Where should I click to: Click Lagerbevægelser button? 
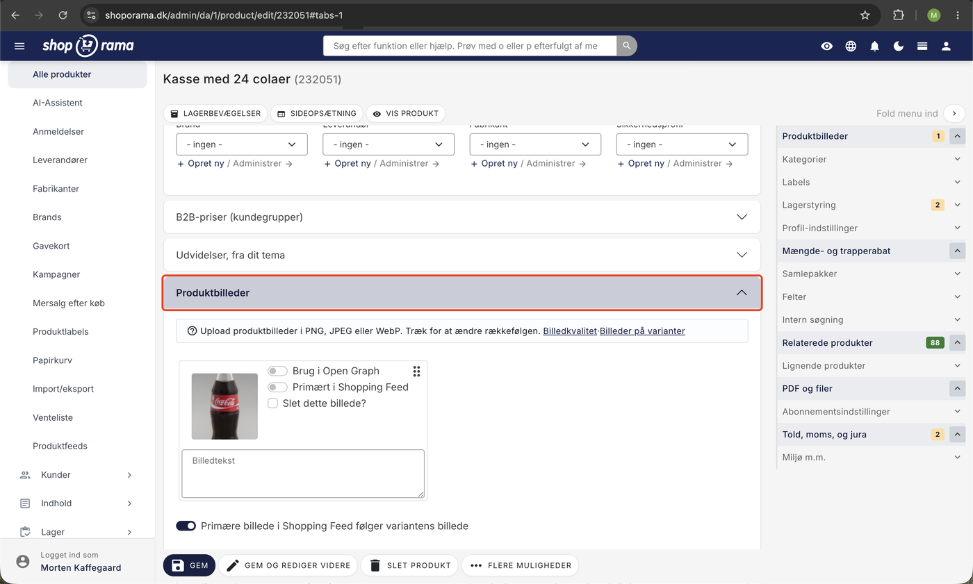215,113
